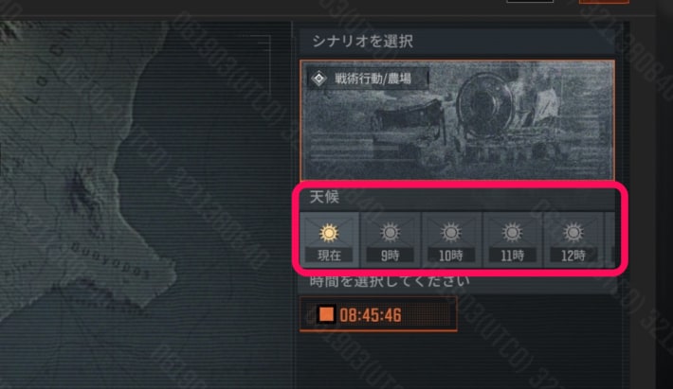The width and height of the screenshot is (673, 389).
Task: Select the 現在 time label
Action: tap(329, 256)
